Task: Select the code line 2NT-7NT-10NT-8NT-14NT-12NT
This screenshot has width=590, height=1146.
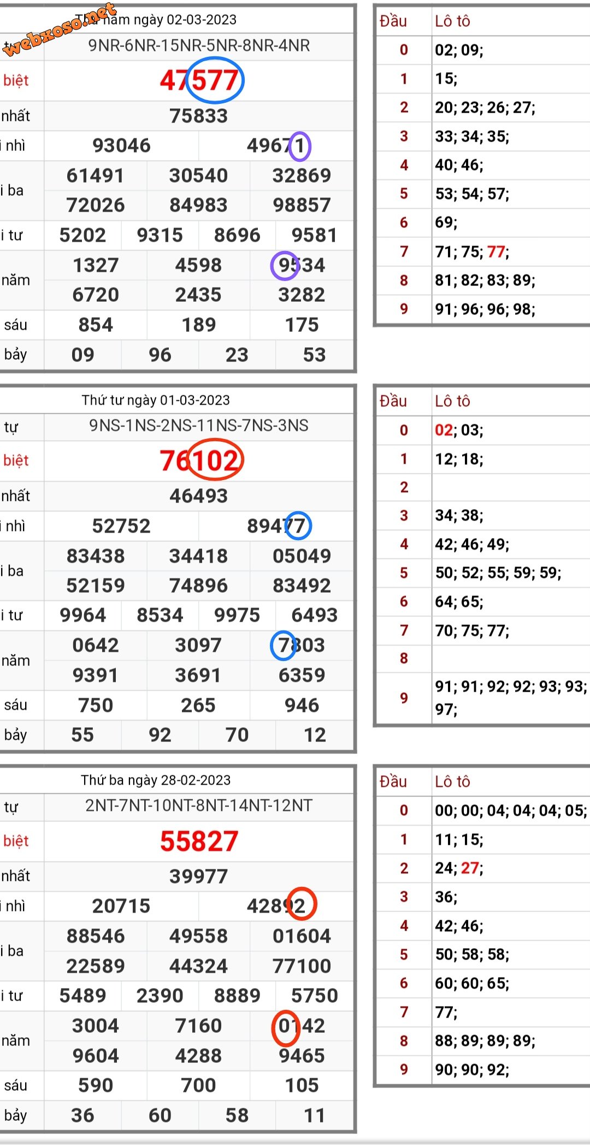Action: [x=199, y=805]
